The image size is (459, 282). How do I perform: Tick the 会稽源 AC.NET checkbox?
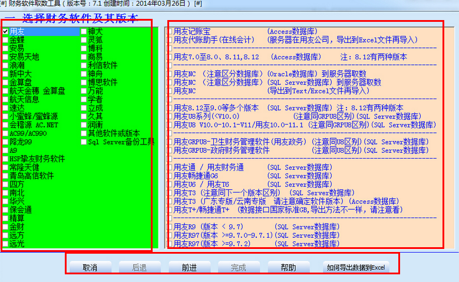tap(5, 125)
